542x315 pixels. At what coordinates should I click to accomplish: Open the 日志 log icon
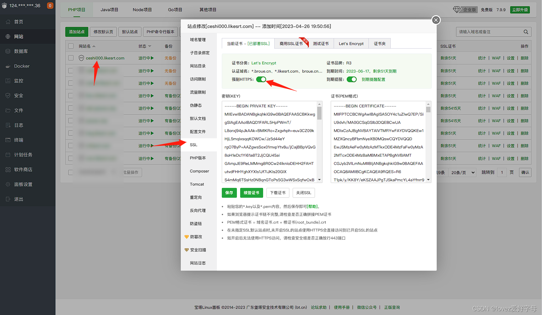tap(8, 125)
